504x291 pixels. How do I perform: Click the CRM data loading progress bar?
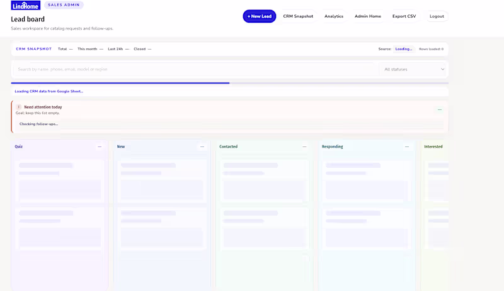pos(229,83)
